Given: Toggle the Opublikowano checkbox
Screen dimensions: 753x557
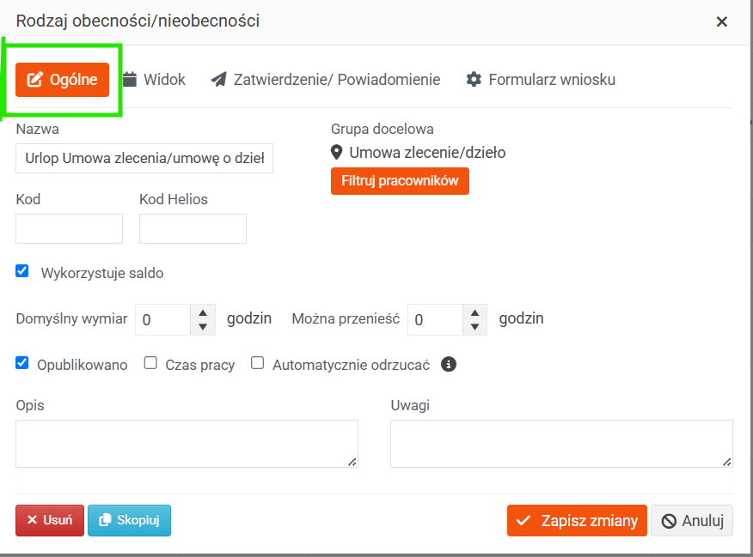Looking at the screenshot, I should click(22, 363).
